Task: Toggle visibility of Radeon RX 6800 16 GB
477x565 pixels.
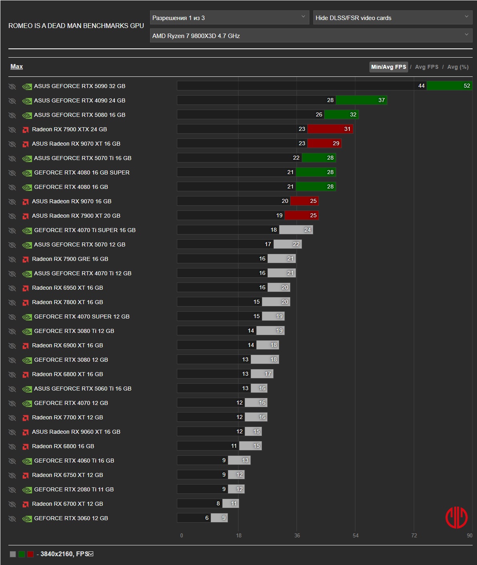Action: click(x=12, y=447)
